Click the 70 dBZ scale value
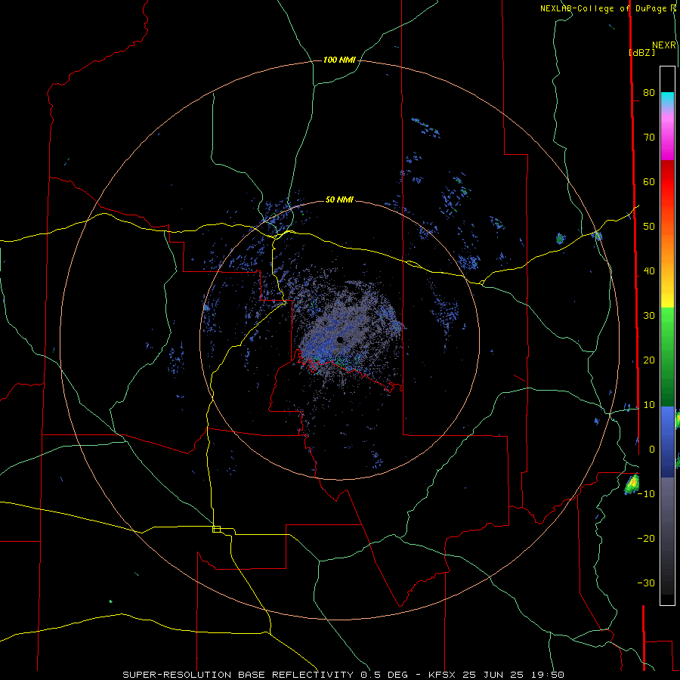Viewport: 680px width, 680px height. [x=649, y=137]
